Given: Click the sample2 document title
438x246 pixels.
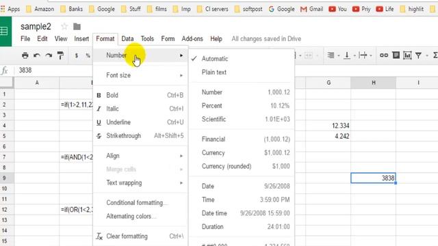Looking at the screenshot, I should click(36, 27).
